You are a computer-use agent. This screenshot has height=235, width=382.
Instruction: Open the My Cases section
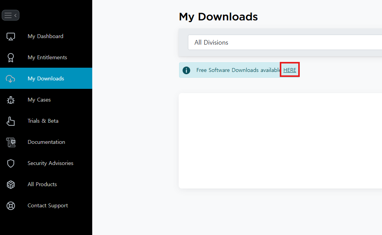(46, 100)
